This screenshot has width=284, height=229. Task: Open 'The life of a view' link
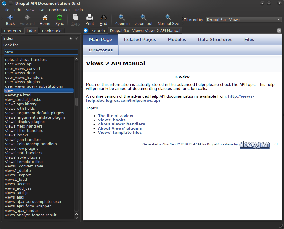coord(115,116)
